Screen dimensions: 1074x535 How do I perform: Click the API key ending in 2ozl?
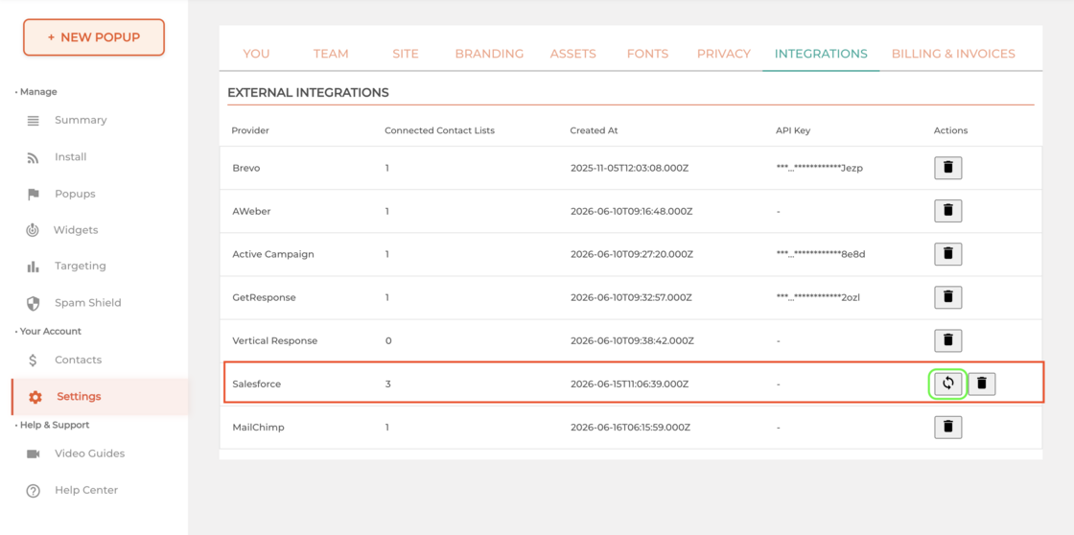[818, 297]
